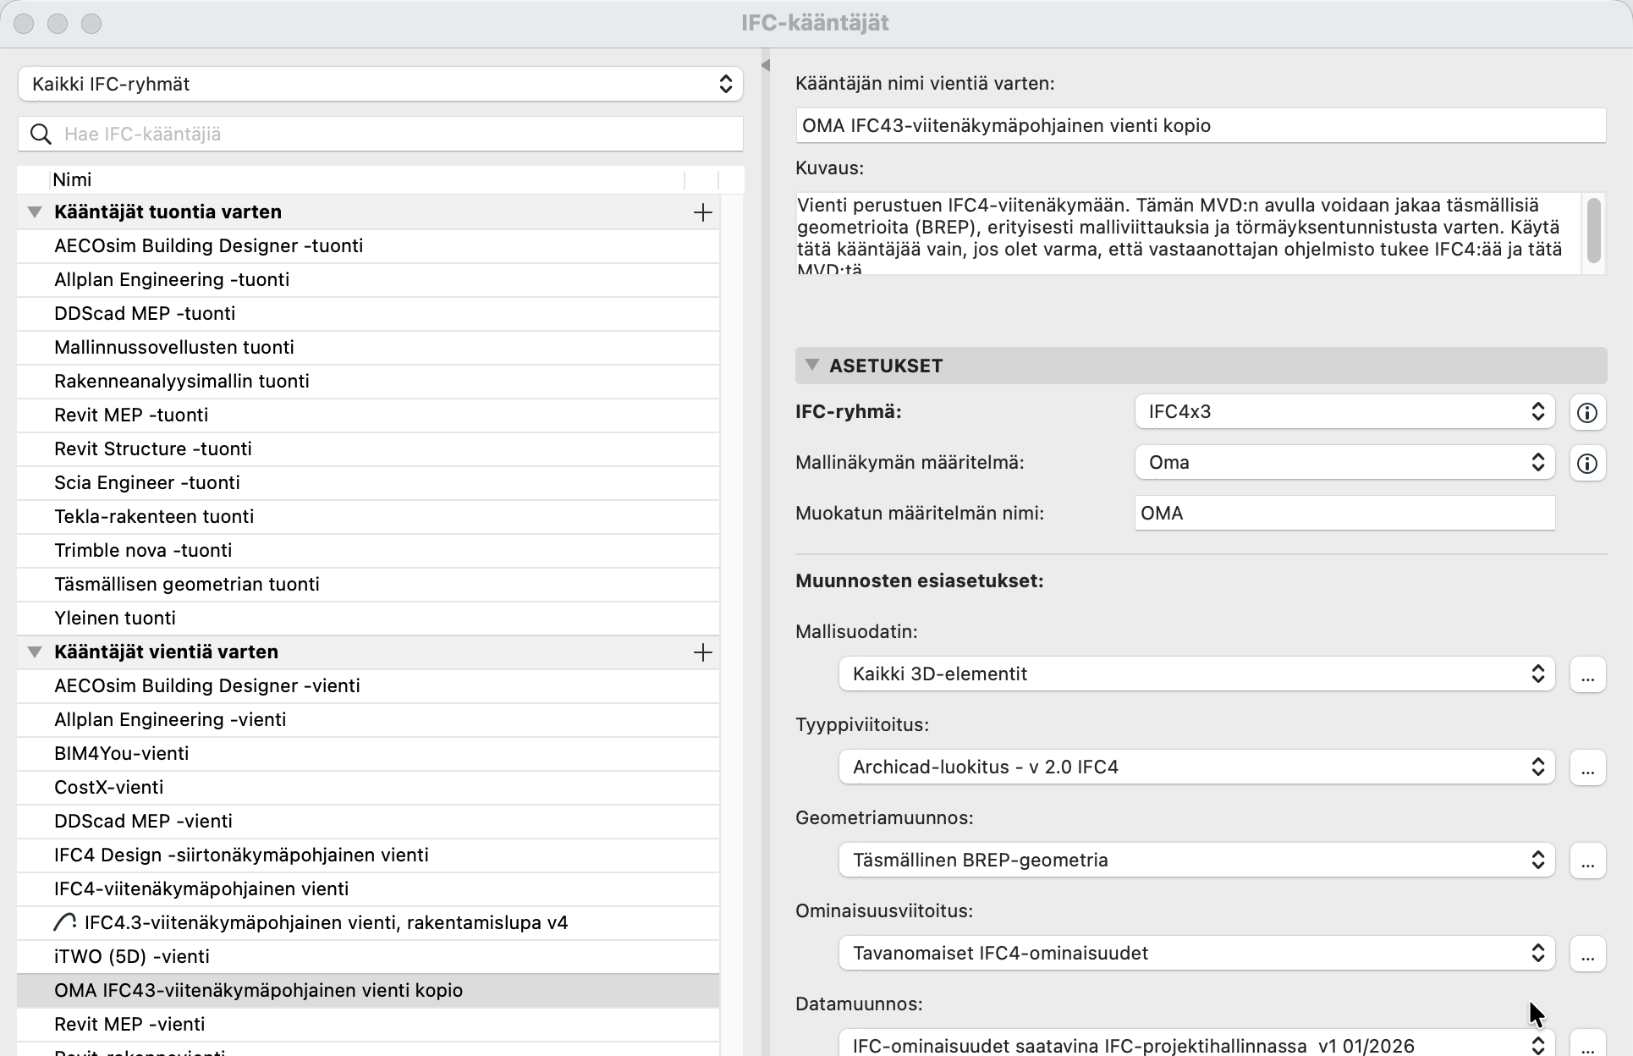Image resolution: width=1633 pixels, height=1056 pixels.
Task: Select CostX-vienti translator
Action: (x=368, y=788)
